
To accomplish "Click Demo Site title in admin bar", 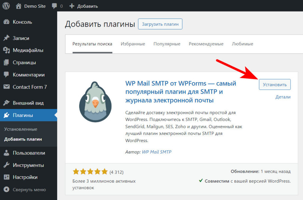I will click(x=35, y=6).
